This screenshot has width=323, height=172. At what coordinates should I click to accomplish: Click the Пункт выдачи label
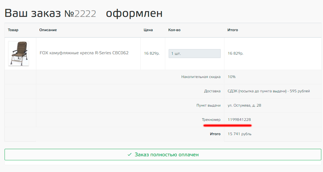click(x=208, y=105)
